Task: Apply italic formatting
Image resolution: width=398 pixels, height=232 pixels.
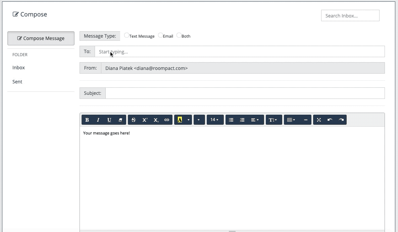Action: 98,120
